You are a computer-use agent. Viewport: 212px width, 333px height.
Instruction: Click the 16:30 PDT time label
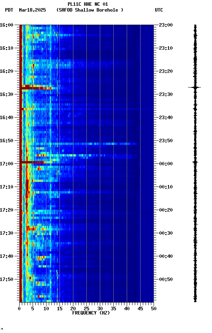pyautogui.click(x=7, y=94)
